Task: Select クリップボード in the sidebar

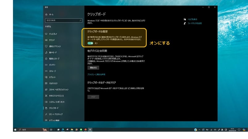Action: tap(52, 108)
